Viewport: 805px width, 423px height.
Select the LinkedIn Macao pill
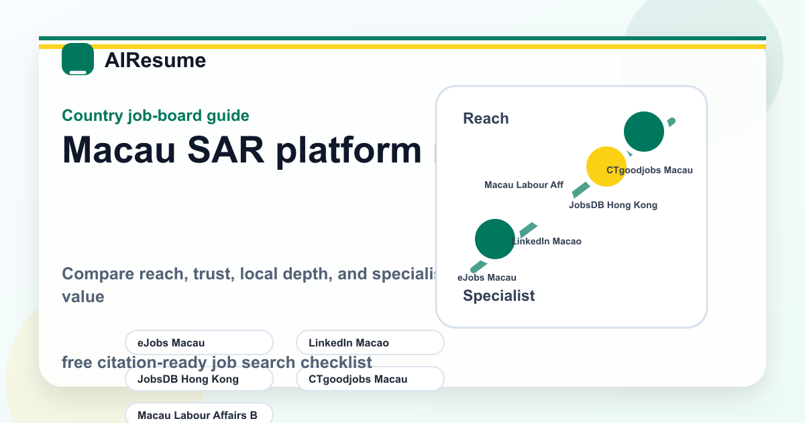(370, 342)
